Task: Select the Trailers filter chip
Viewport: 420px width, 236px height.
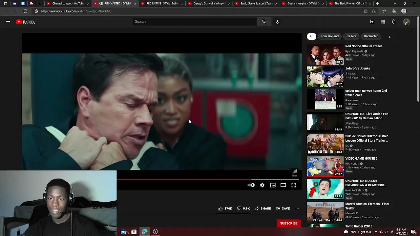Action: coord(351,36)
